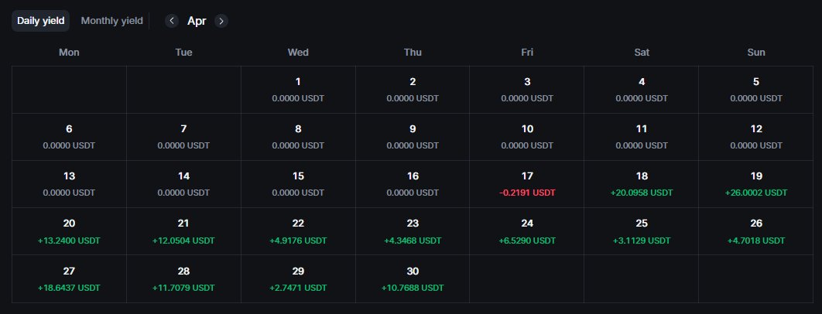
Task: Switch to Daily yield tab
Action: point(41,21)
